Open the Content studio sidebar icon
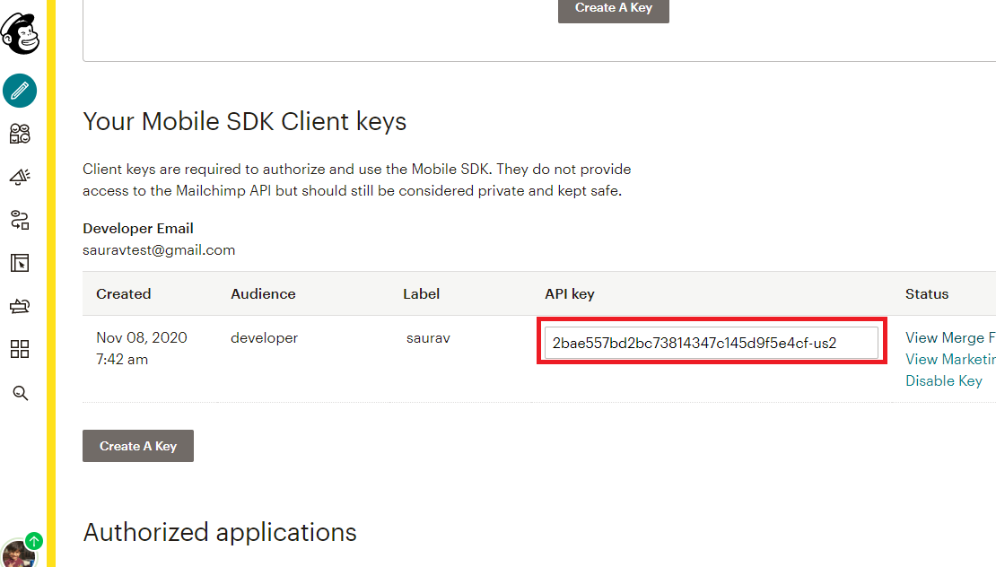Image resolution: width=996 pixels, height=567 pixels. click(20, 306)
